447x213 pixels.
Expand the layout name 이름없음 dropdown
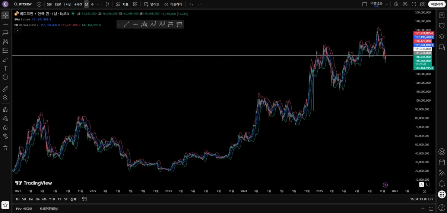click(387, 4)
